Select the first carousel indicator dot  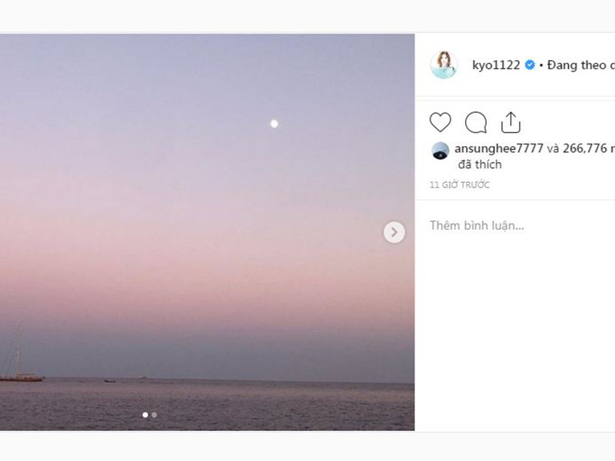pos(144,416)
